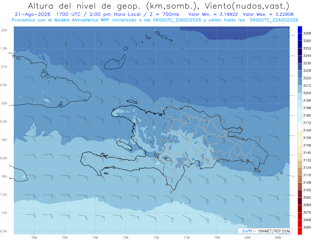Click the '3068' color scale value

(307, 220)
